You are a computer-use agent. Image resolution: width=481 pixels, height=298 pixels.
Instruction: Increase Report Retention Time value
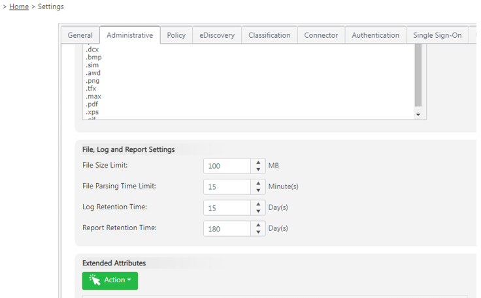(x=259, y=225)
